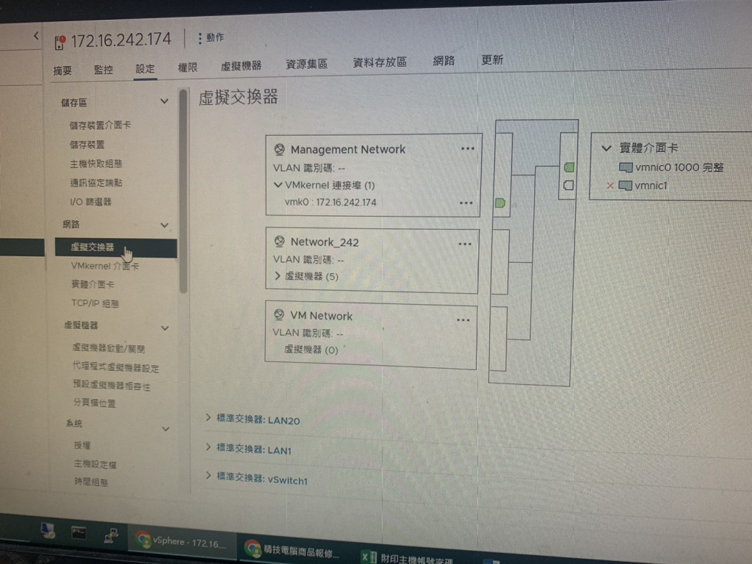The image size is (752, 564).
Task: Expand 虛擬機器 (5) under Network_242
Action: (277, 276)
